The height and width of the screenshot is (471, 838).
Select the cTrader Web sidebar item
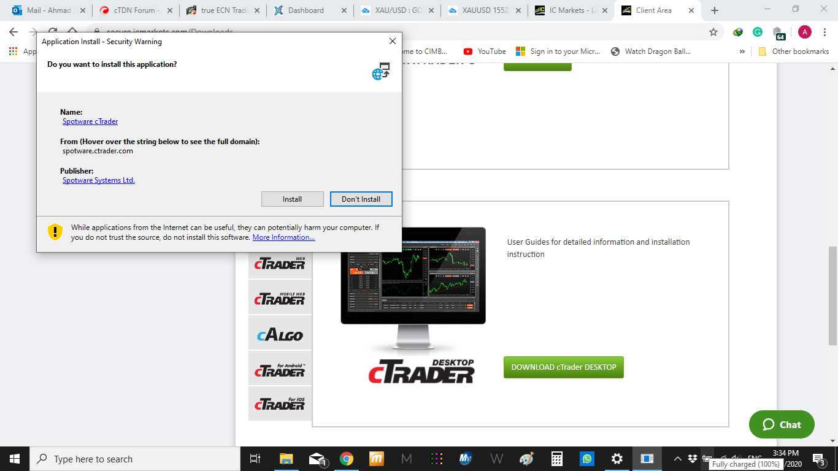click(280, 264)
